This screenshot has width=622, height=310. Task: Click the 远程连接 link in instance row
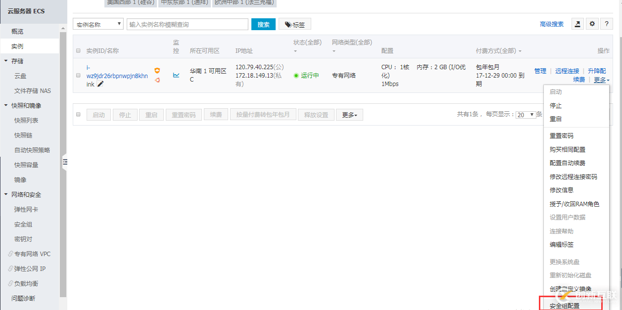[x=567, y=71]
